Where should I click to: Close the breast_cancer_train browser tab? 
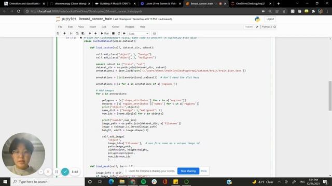pyautogui.click(x=225, y=4)
